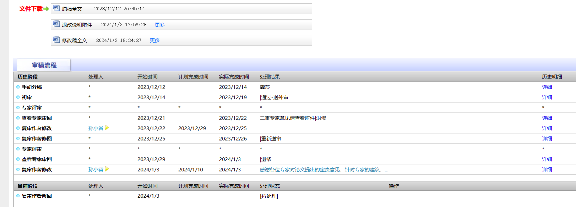Switch to the 审稿流程 tab

click(x=44, y=65)
